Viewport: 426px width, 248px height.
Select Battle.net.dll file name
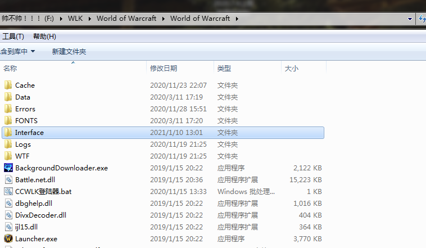click(35, 180)
